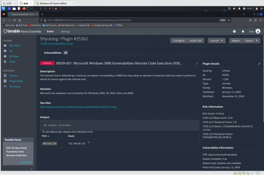
Task: Open the Firefox hamburger menu
Action: [x=261, y=20]
